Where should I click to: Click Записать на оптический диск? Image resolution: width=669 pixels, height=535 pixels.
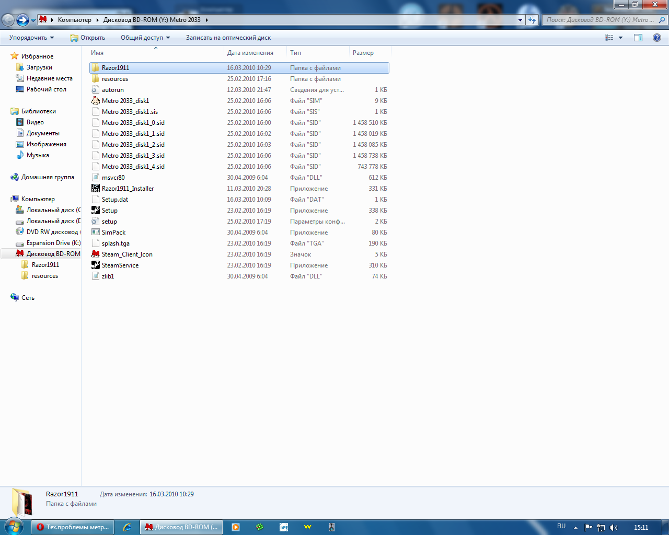(228, 38)
